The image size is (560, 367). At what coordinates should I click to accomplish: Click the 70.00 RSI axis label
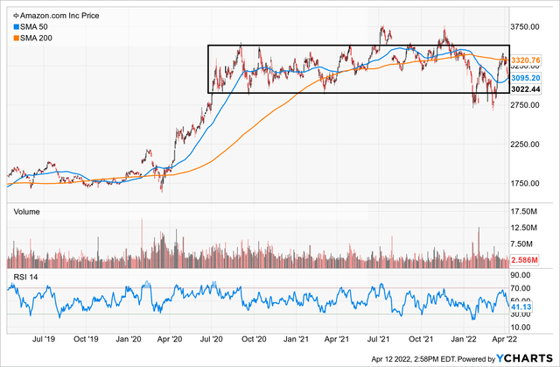tap(521, 288)
